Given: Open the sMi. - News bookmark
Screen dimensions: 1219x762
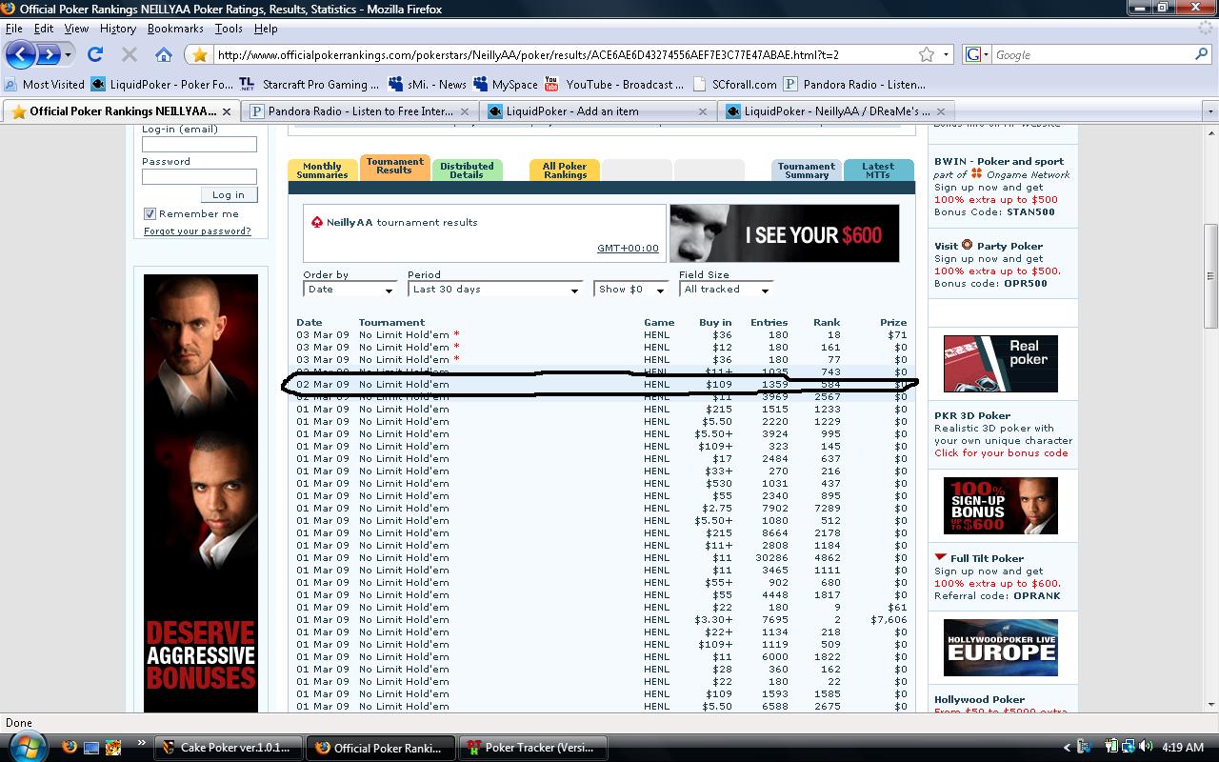Looking at the screenshot, I should (x=428, y=84).
